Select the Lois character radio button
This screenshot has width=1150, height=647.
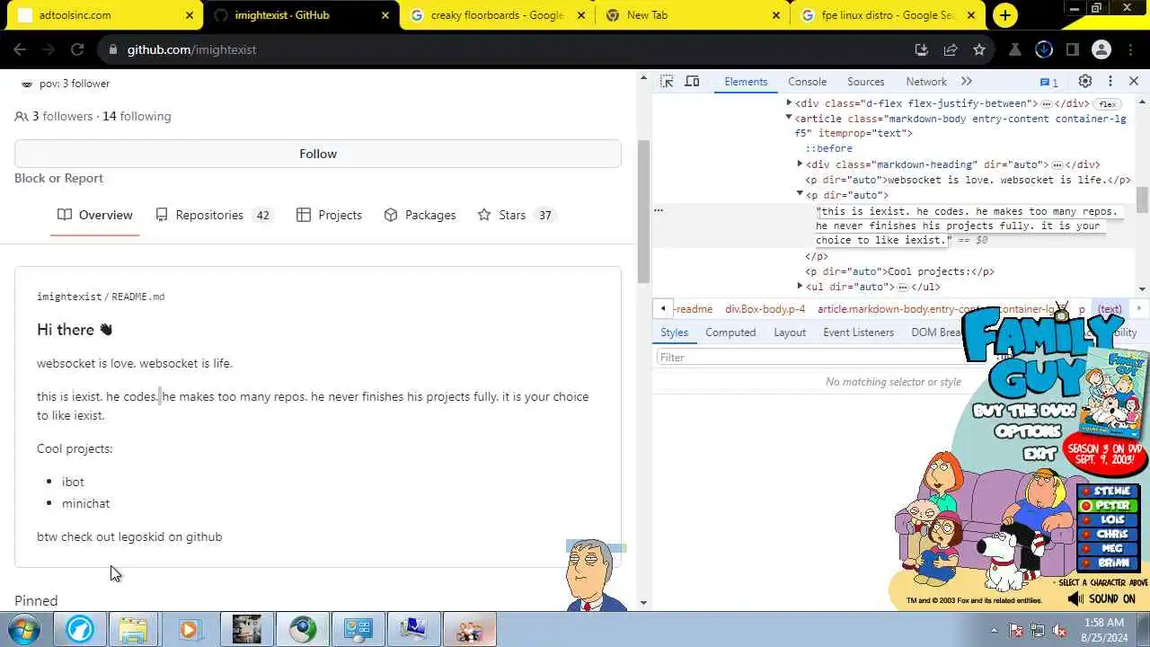(1108, 519)
